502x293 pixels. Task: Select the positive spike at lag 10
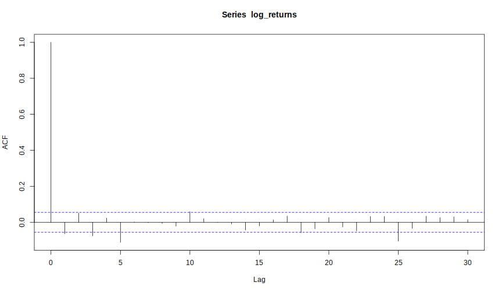190,217
